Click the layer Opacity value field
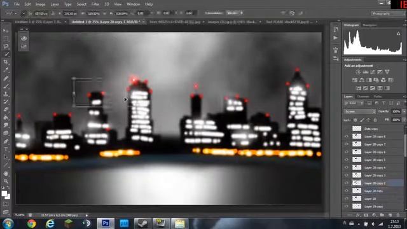 (x=396, y=111)
